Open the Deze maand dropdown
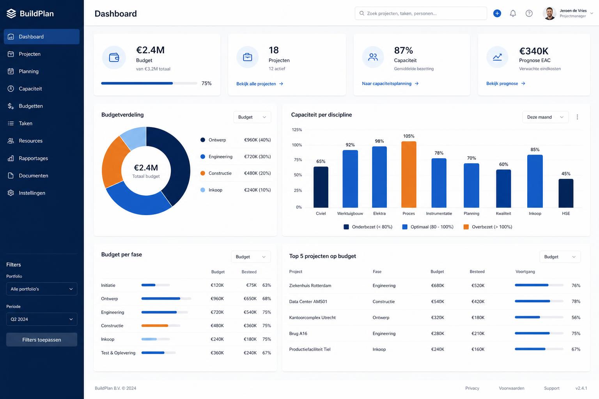Screen dimensions: 599x399 545,117
